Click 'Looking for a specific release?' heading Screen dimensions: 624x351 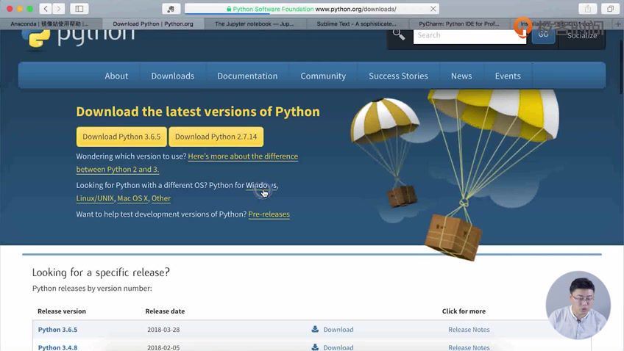101,272
